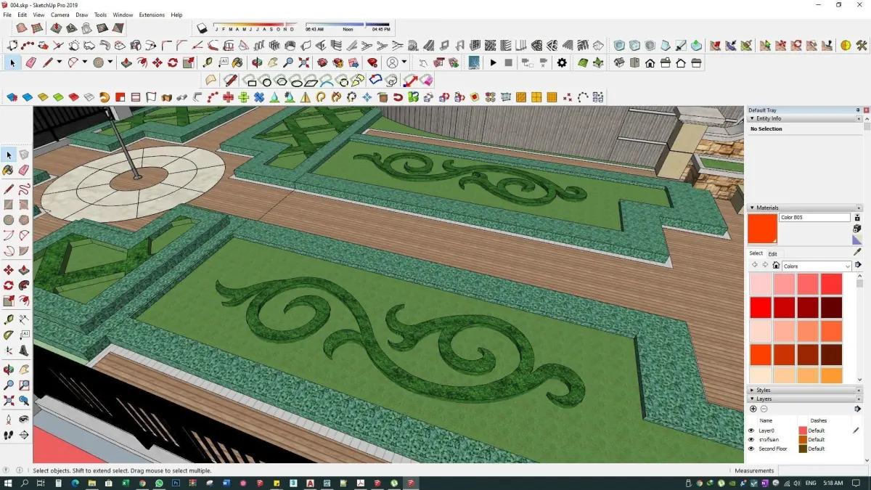Open the Window menu

click(123, 15)
